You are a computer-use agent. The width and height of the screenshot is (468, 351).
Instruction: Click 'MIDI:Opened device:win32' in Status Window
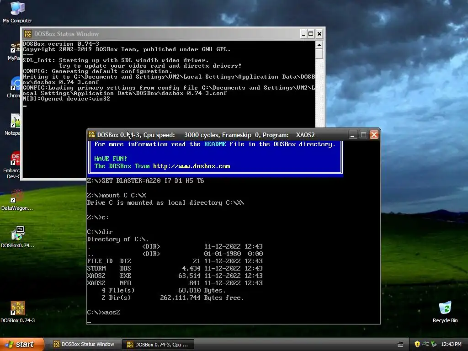(x=66, y=99)
